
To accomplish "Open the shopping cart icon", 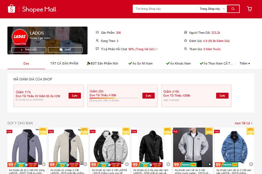I will point(250,9).
